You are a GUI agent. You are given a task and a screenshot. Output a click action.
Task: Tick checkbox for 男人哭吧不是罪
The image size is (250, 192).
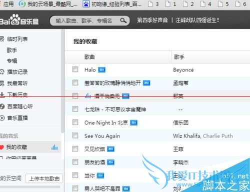click(75, 188)
